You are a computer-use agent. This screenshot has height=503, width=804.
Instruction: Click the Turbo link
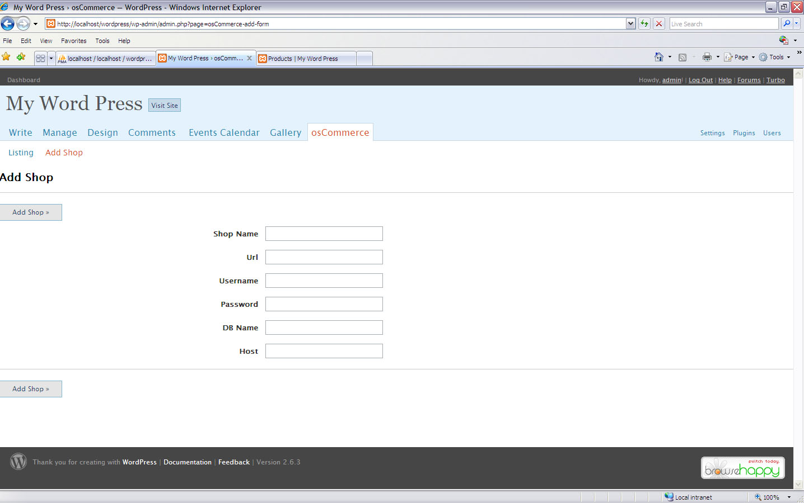775,80
